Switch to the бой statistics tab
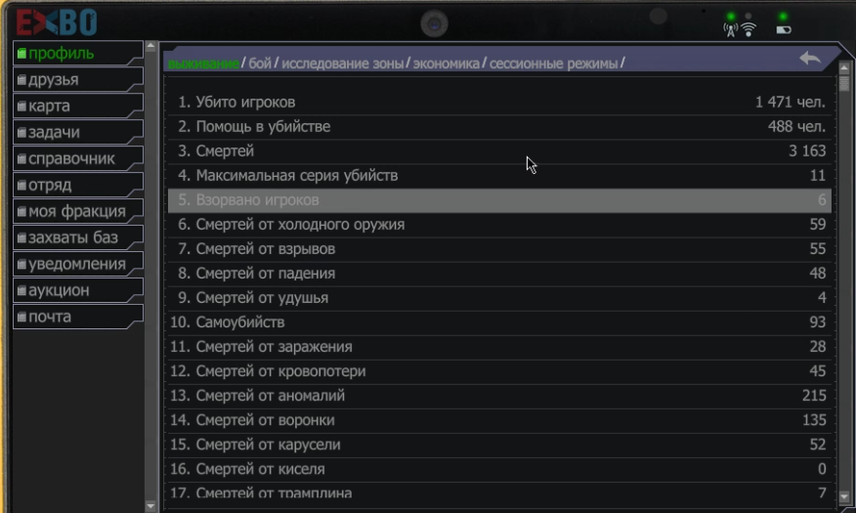Screen dimensions: 856x513 tap(260, 64)
